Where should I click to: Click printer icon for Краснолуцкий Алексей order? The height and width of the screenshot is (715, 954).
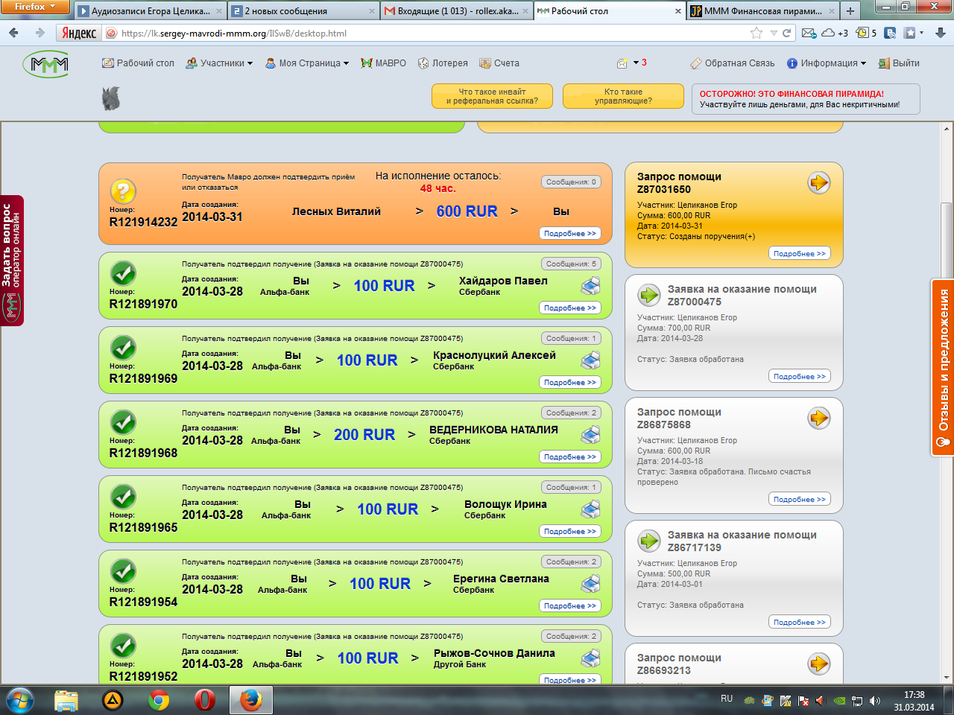click(x=591, y=360)
